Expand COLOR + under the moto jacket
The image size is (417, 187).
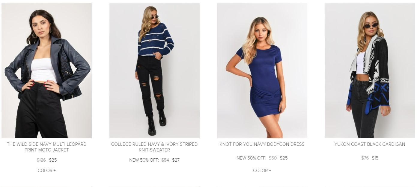point(47,171)
